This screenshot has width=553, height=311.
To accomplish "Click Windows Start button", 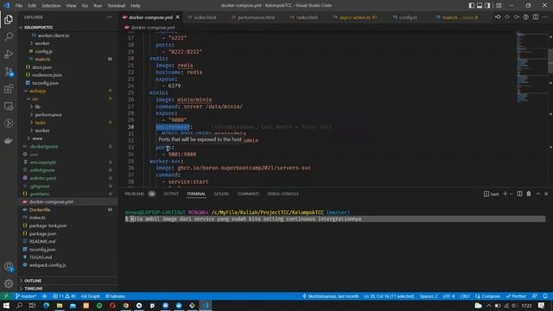I will coord(6,305).
